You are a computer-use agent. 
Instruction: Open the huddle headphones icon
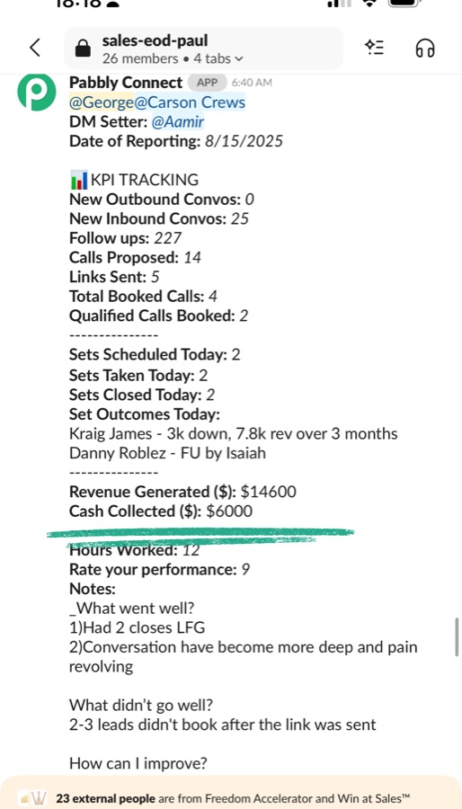pyautogui.click(x=425, y=48)
